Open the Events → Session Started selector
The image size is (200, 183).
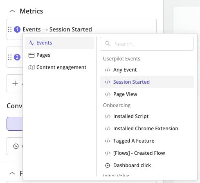pyautogui.click(x=57, y=29)
